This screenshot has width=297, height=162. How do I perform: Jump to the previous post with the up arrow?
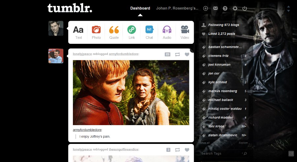pyautogui.click(x=288, y=7)
